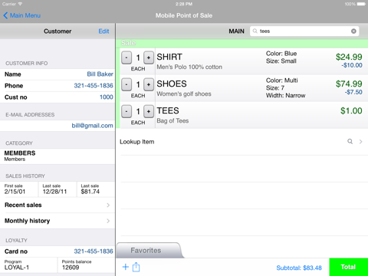This screenshot has width=368, height=276.
Task: Click phone number in Phone row
Action: [x=94, y=86]
